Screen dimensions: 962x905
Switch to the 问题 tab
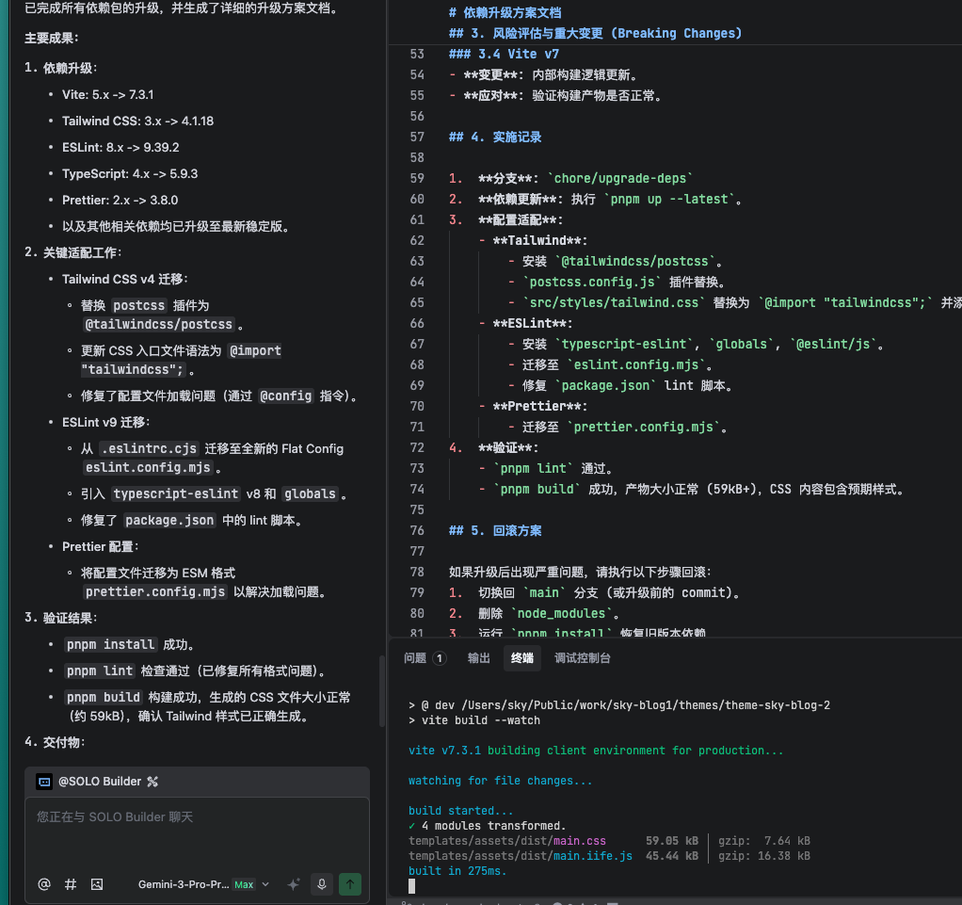(415, 658)
